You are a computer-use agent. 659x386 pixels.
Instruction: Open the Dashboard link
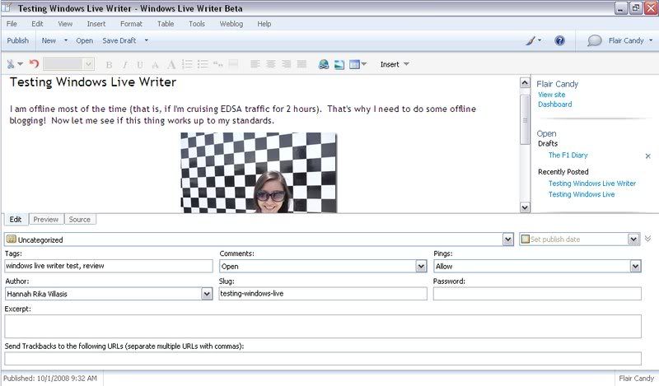tap(554, 105)
